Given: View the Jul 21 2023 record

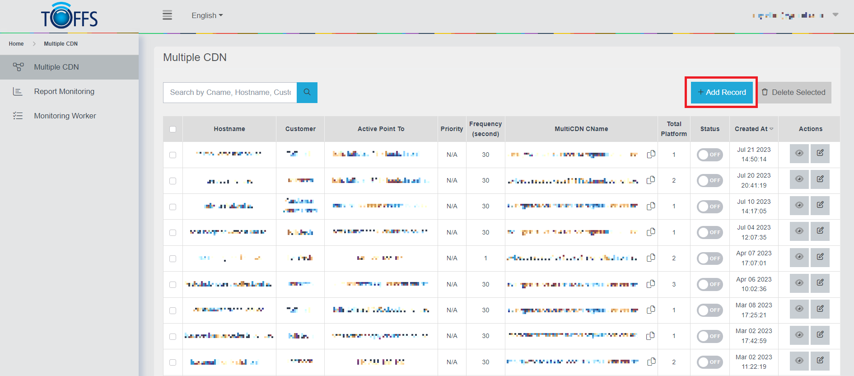Looking at the screenshot, I should point(799,154).
